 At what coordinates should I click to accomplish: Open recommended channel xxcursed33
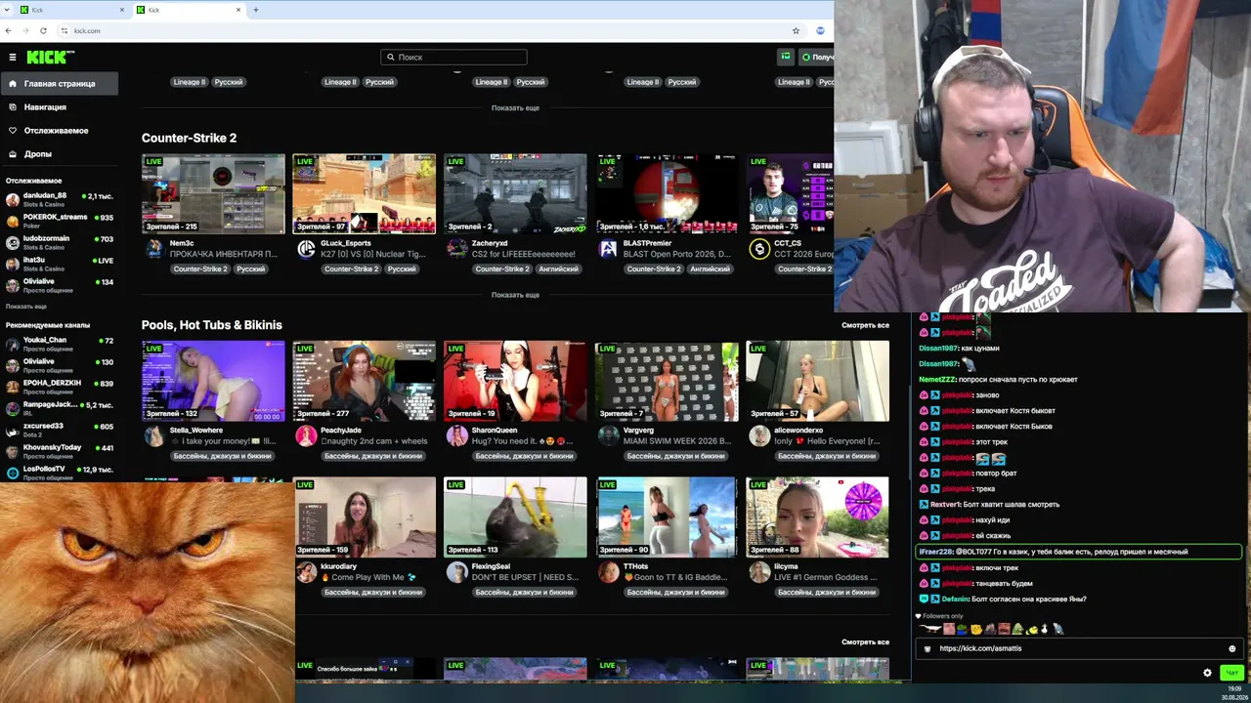pyautogui.click(x=59, y=430)
